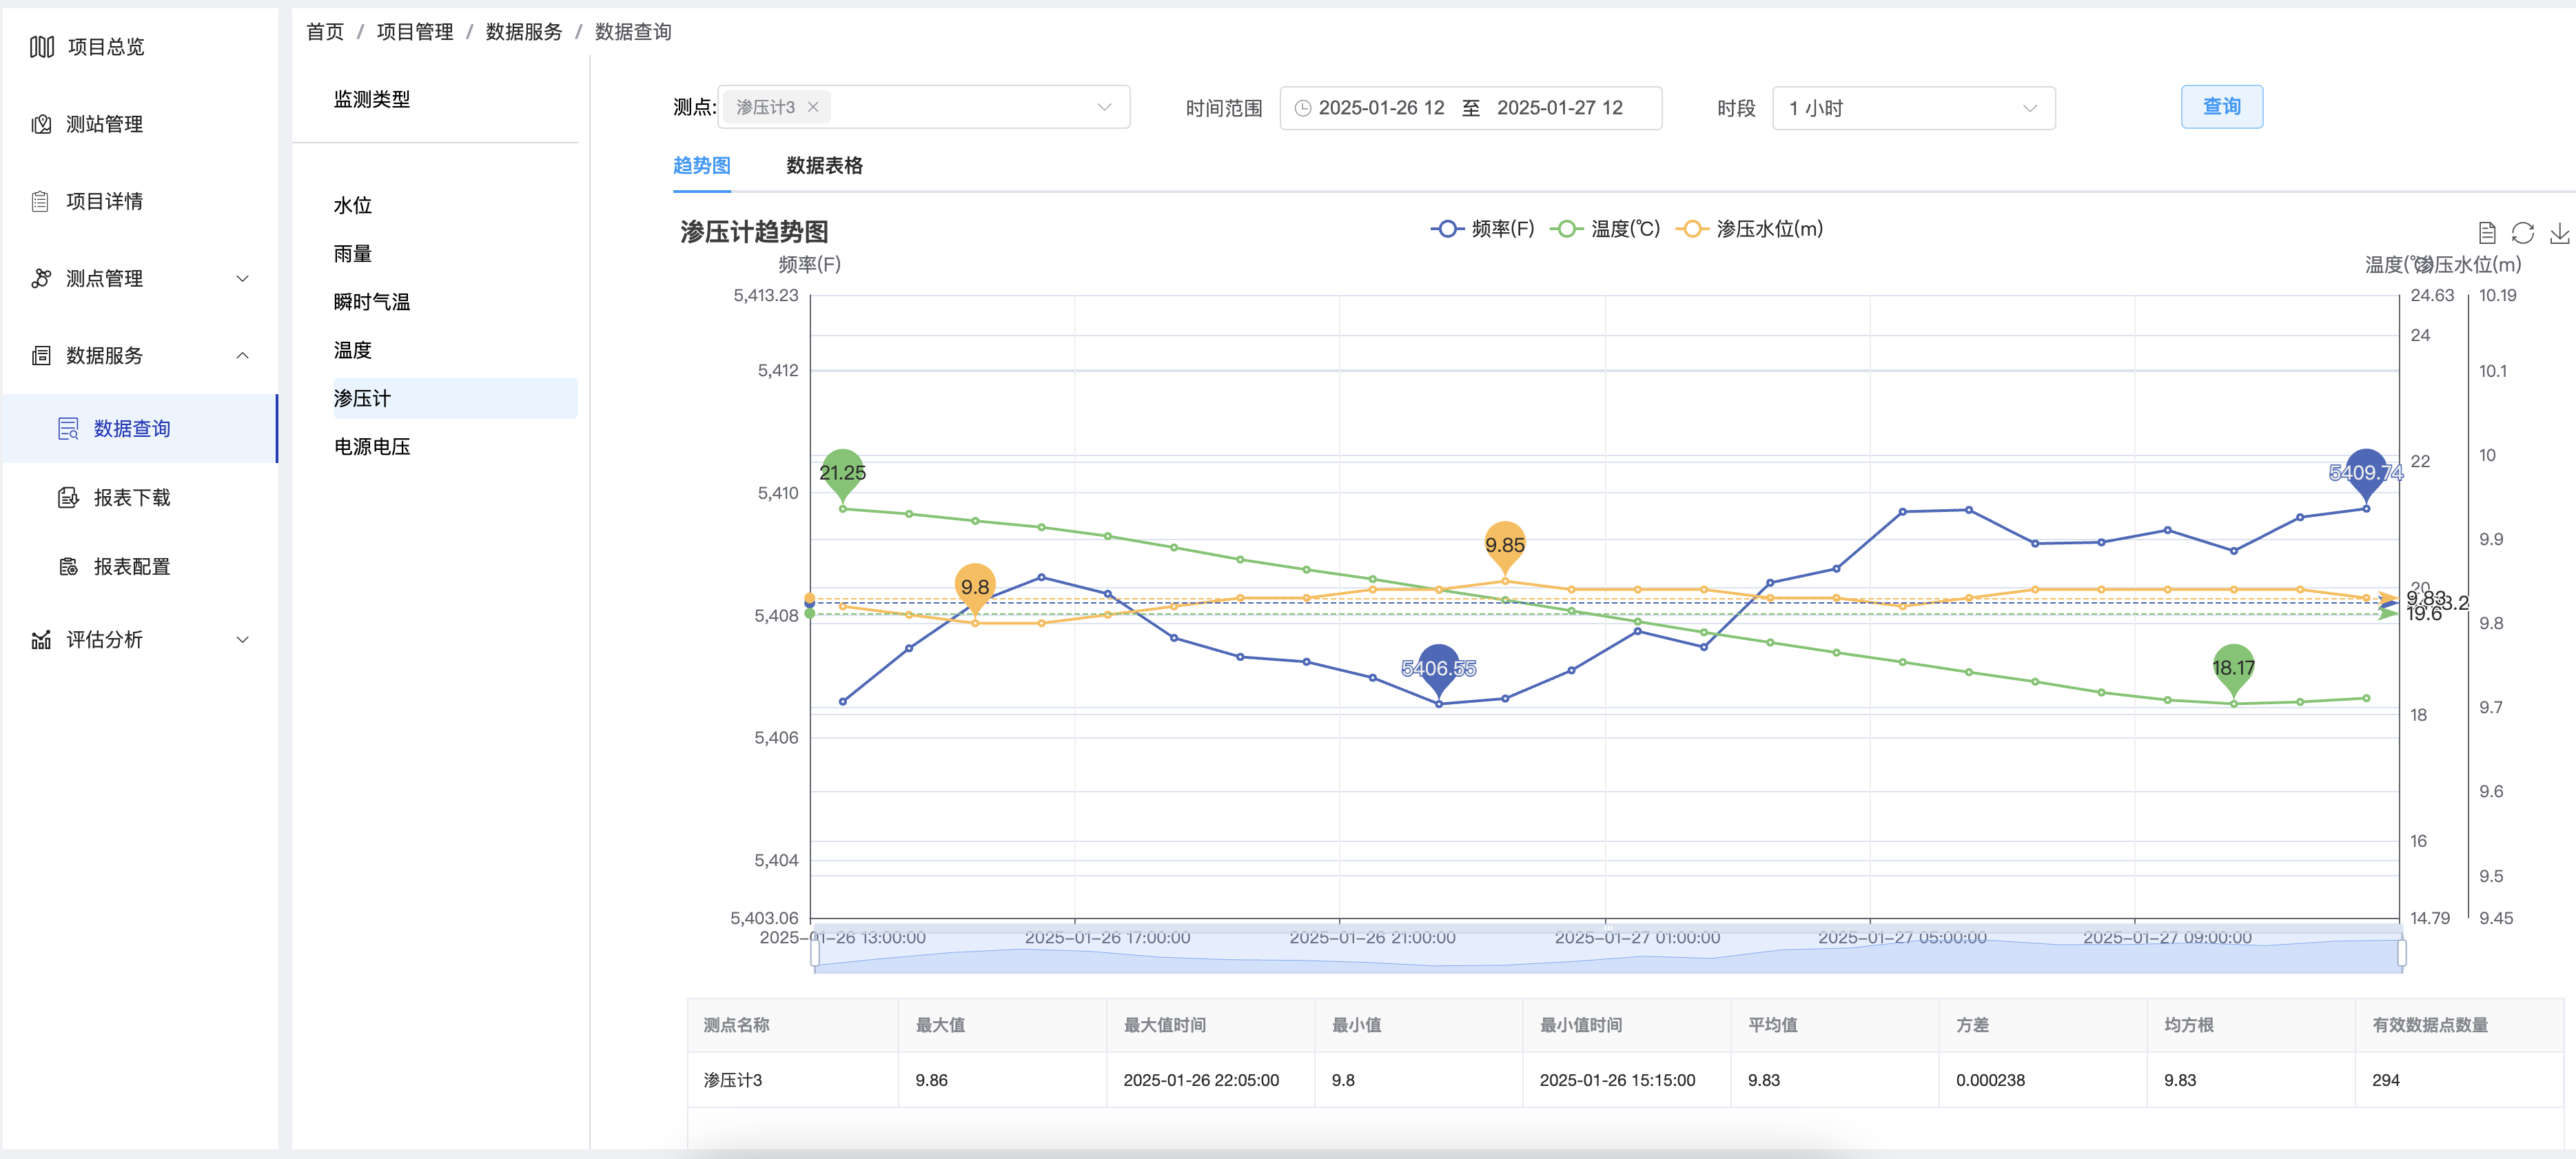This screenshot has width=2576, height=1159.
Task: Click the 9.85 water level marker
Action: [x=1505, y=547]
